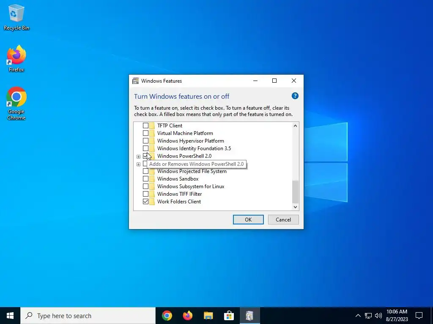Screen dimensions: 433x324
Task: Enable the TFTP Client checkbox
Action: (145, 126)
